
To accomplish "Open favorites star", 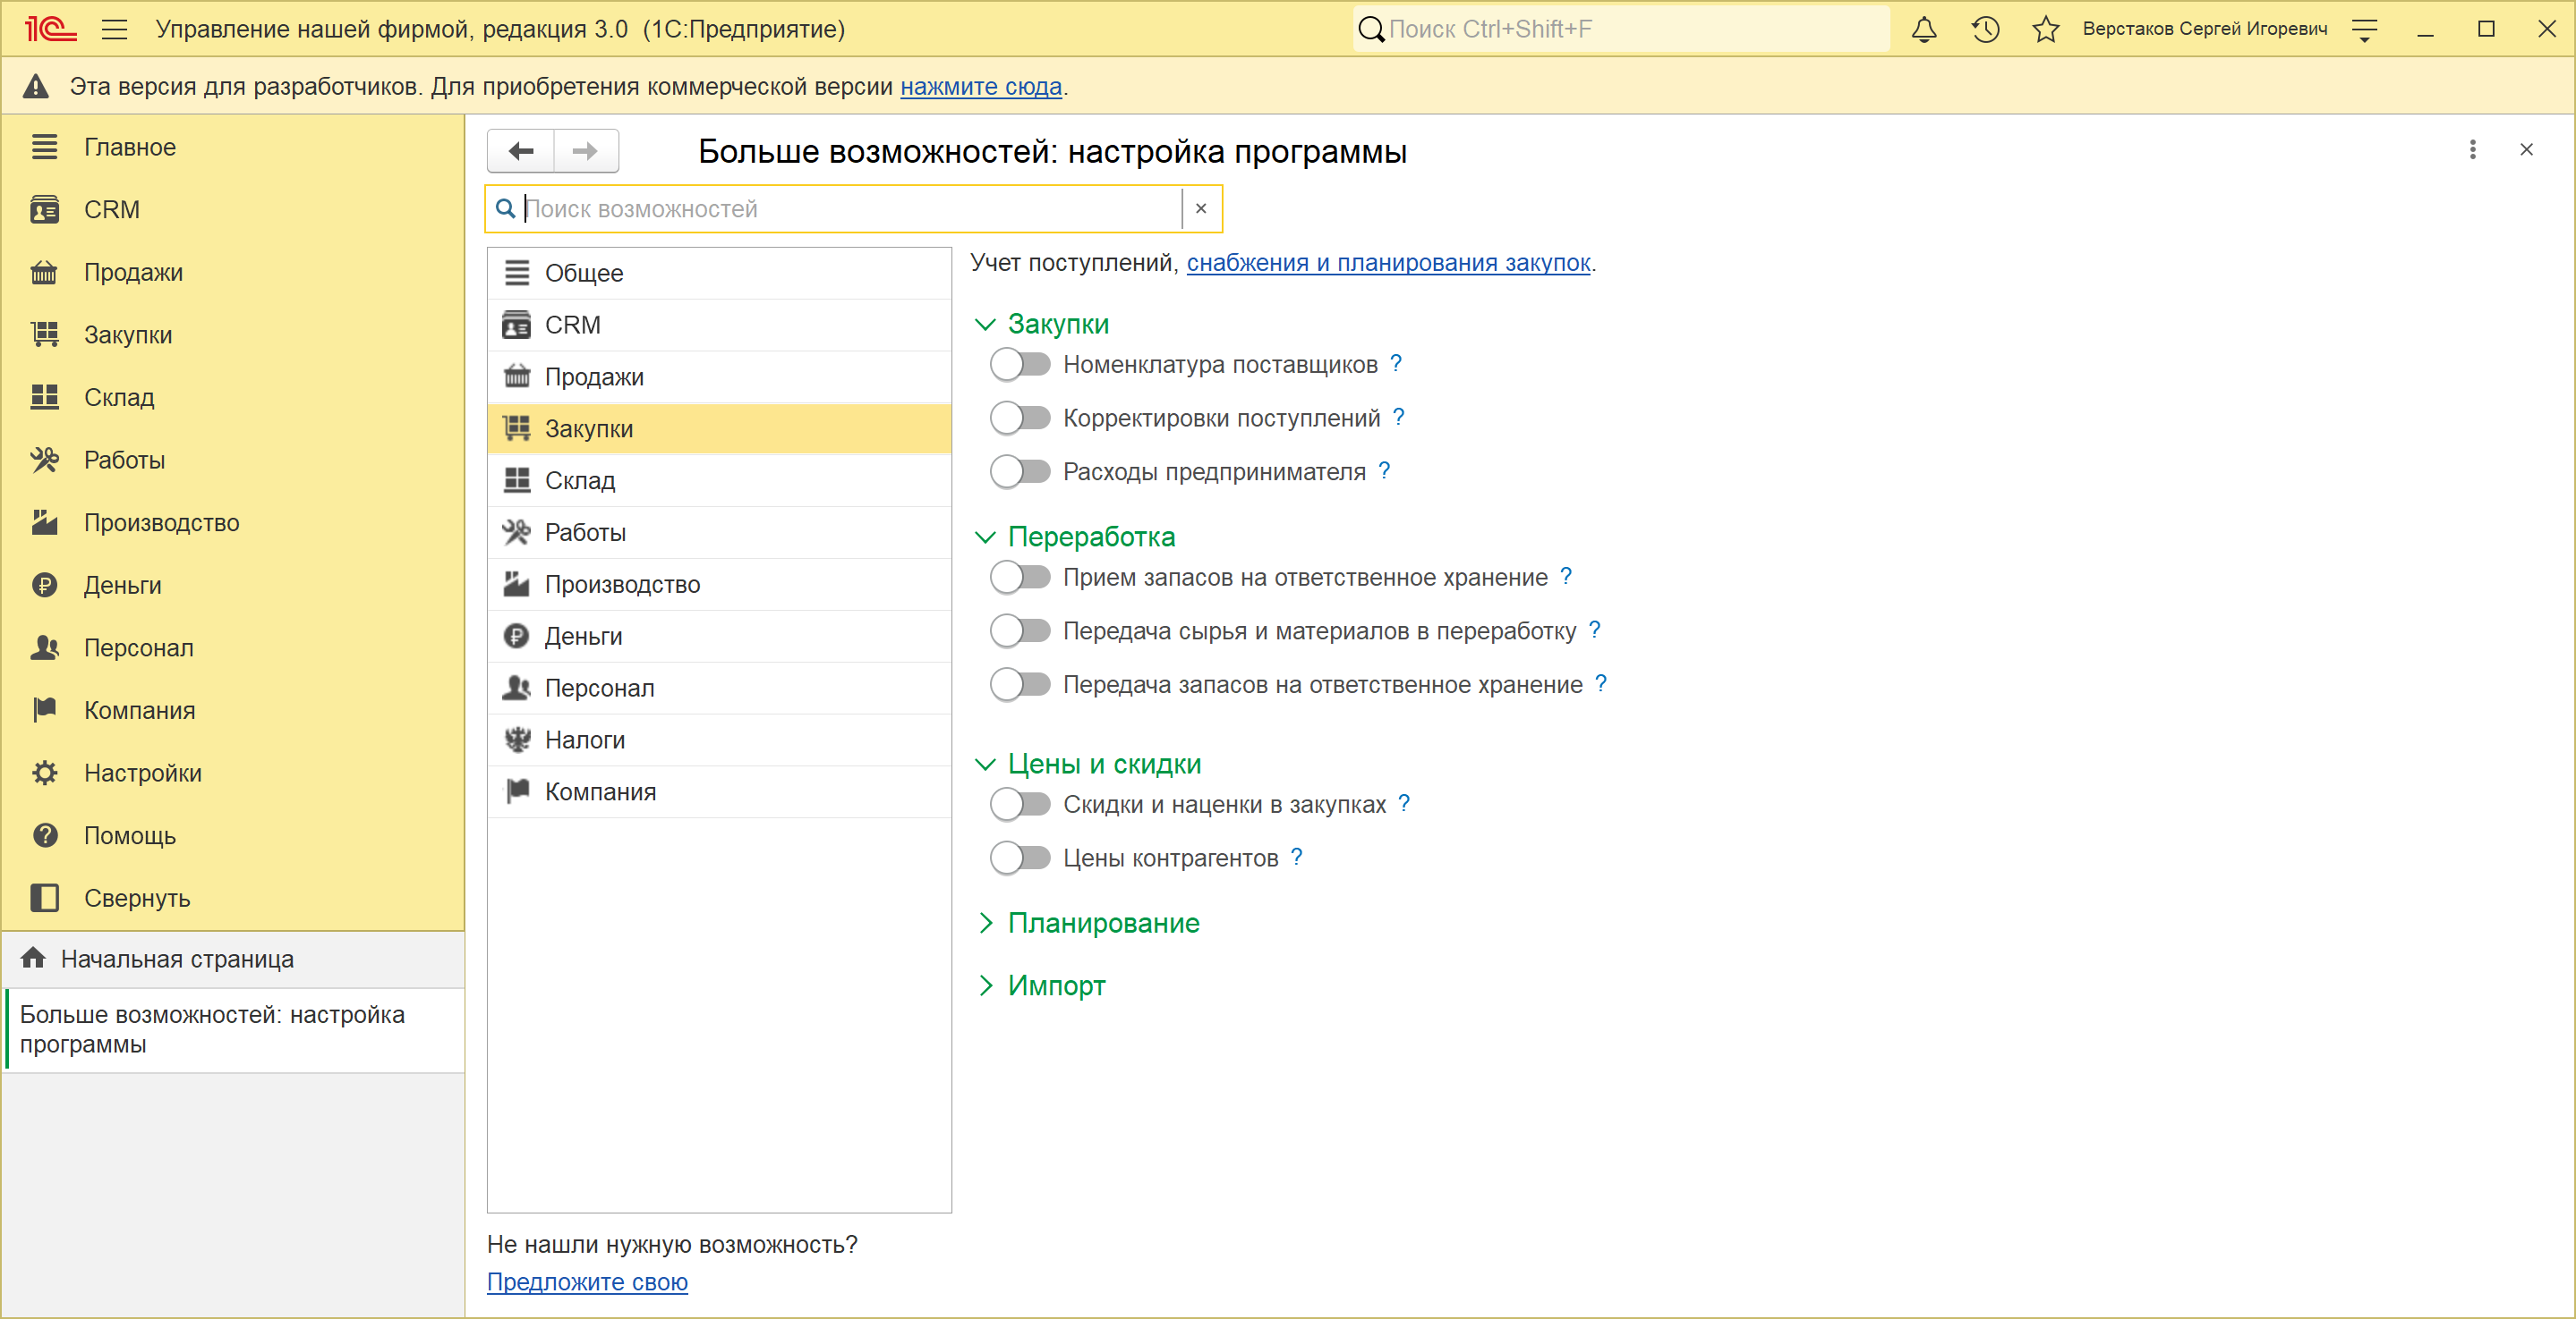I will pos(2046,29).
